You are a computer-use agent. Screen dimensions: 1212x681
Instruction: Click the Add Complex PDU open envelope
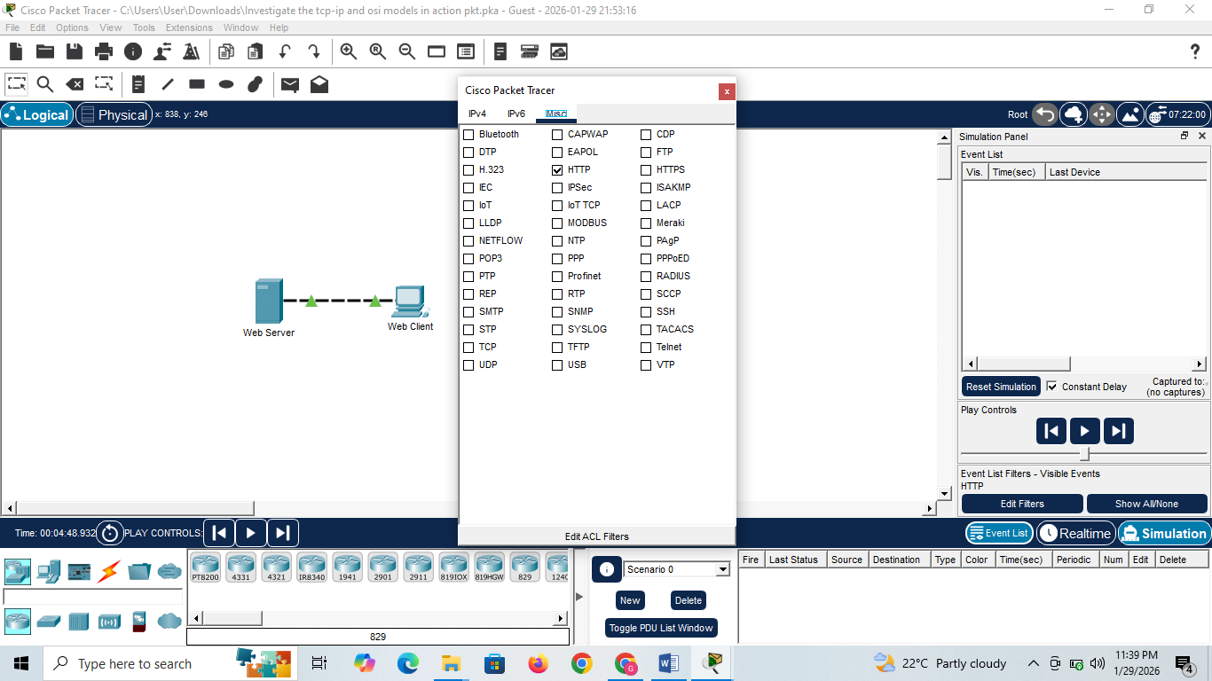pos(319,84)
